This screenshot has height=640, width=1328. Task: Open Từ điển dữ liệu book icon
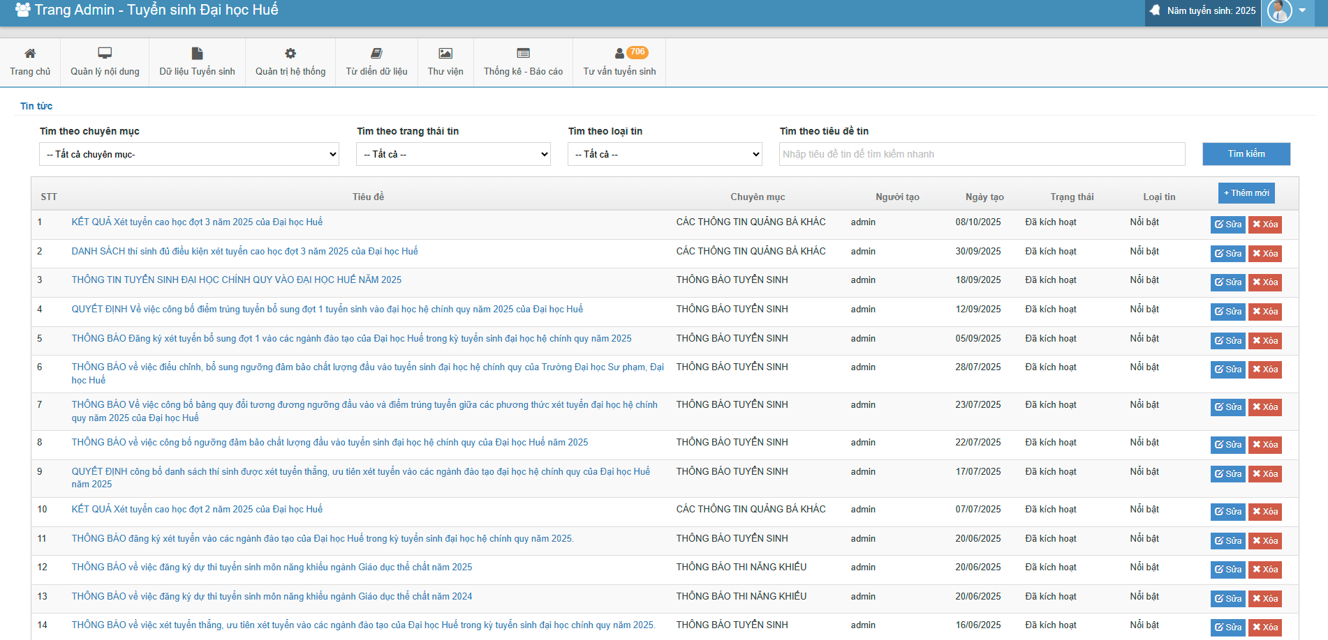(376, 54)
